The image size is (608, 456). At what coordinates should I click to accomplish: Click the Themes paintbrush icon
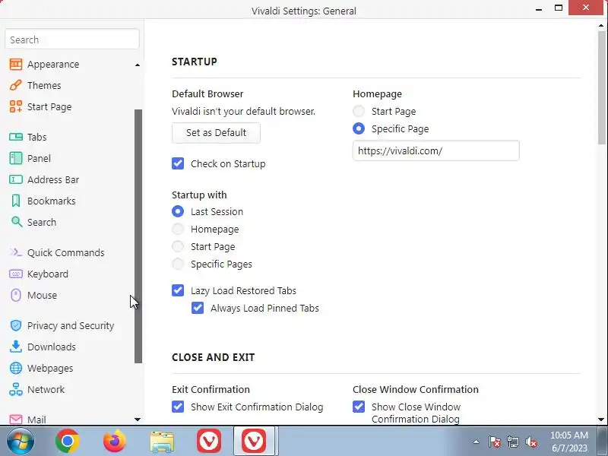pyautogui.click(x=15, y=85)
